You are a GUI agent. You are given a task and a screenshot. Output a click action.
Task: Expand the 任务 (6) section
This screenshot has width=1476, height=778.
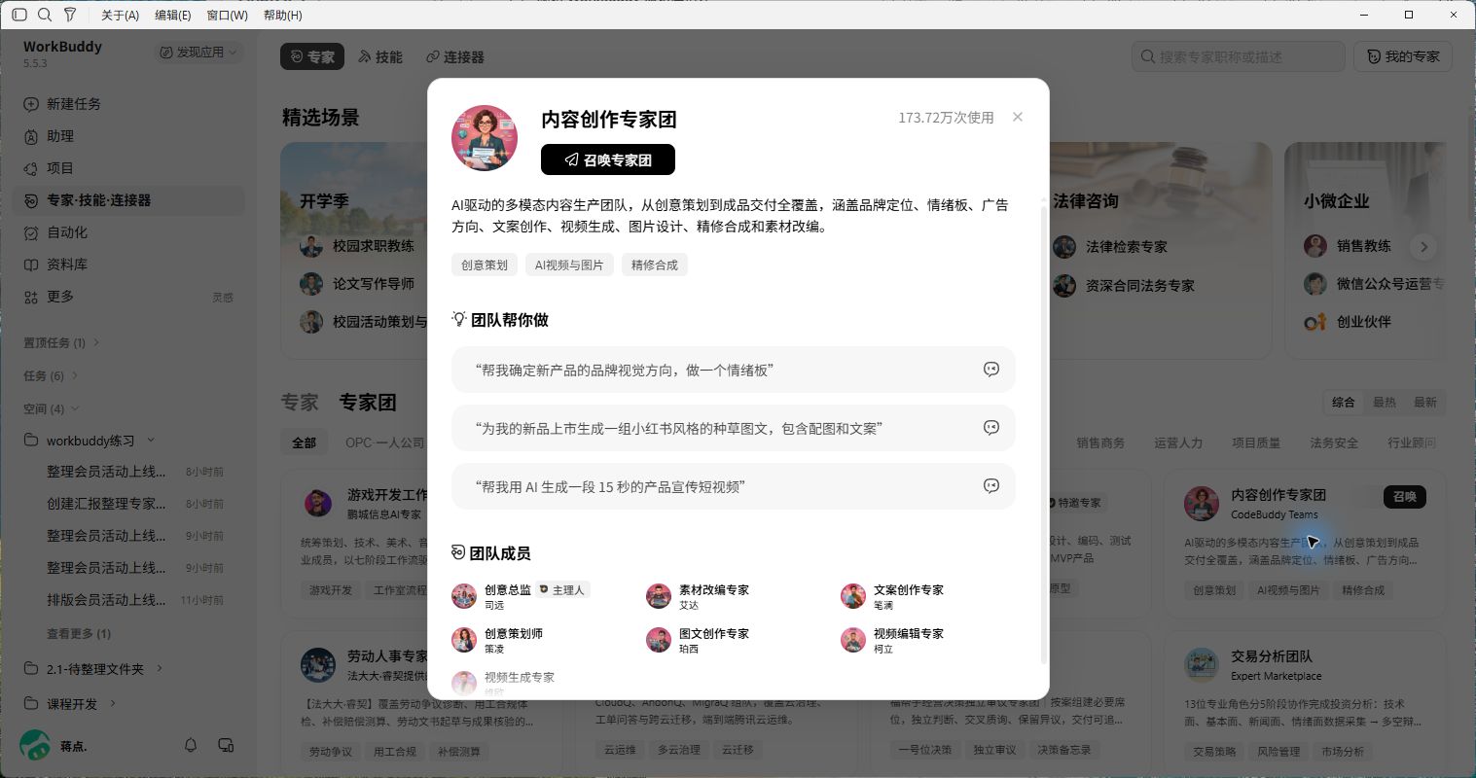point(52,375)
